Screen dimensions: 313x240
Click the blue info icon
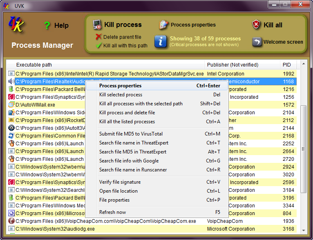[161, 42]
